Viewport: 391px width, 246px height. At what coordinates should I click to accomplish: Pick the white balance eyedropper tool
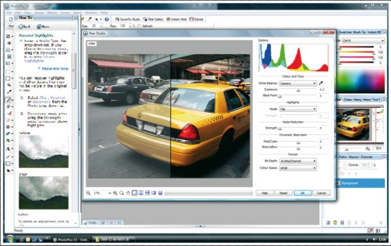(x=321, y=83)
